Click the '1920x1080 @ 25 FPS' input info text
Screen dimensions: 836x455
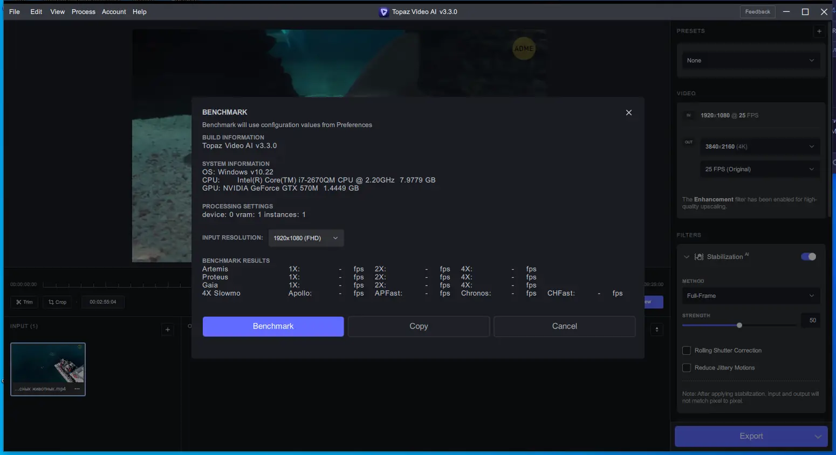729,115
